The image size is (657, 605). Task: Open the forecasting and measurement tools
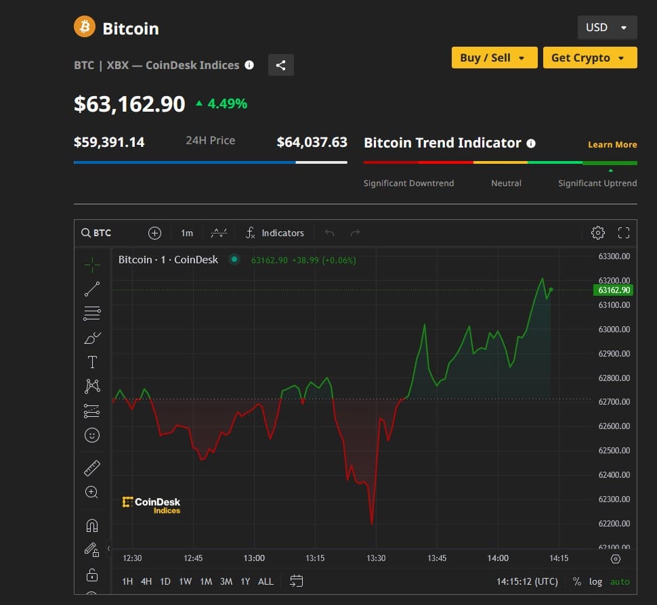click(91, 411)
